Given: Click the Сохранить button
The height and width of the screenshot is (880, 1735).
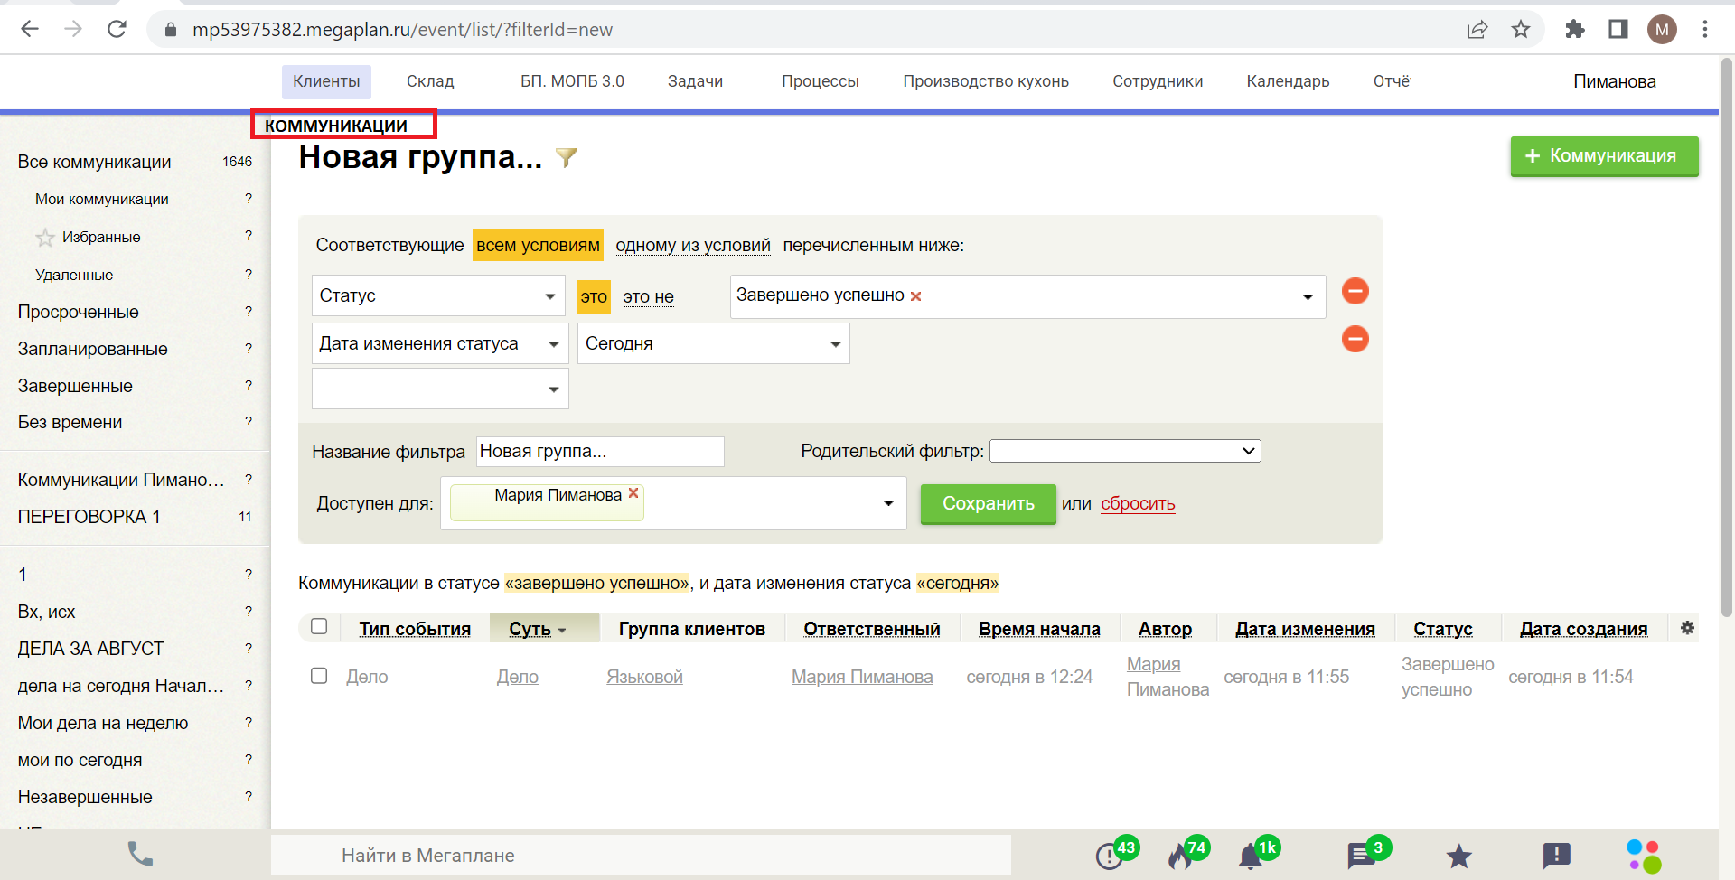Looking at the screenshot, I should coord(988,503).
